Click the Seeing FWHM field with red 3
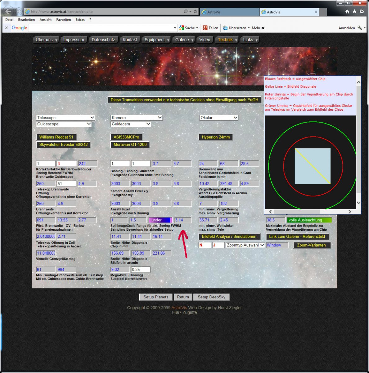The width and height of the screenshot is (369, 373). 66,163
